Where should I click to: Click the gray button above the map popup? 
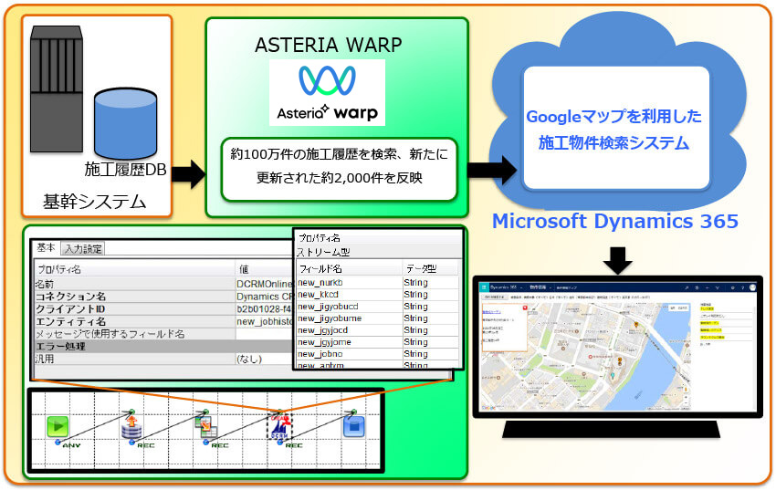point(495,297)
